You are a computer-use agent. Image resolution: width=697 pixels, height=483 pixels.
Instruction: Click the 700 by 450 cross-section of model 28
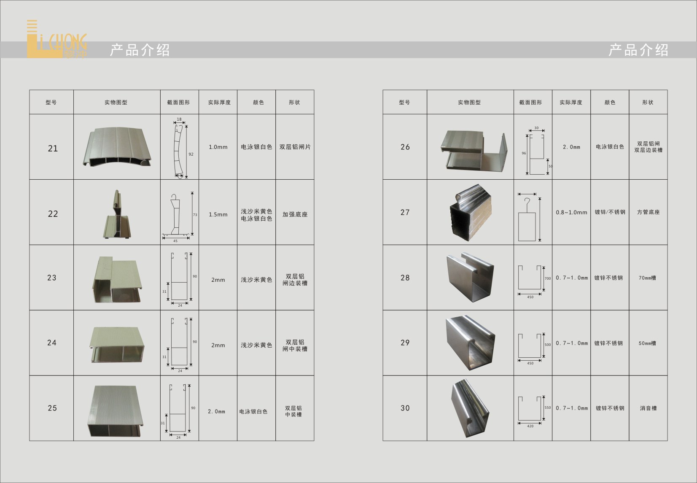click(534, 282)
